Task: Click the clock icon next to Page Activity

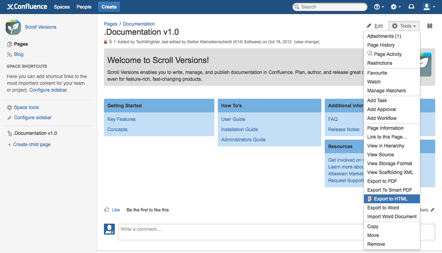Action: click(x=370, y=53)
